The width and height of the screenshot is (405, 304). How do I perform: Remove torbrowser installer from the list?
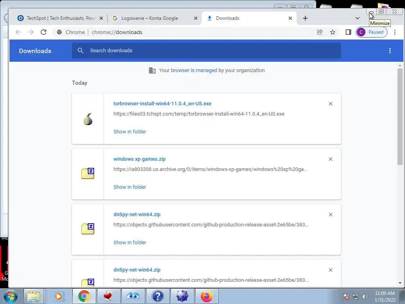coord(331,104)
